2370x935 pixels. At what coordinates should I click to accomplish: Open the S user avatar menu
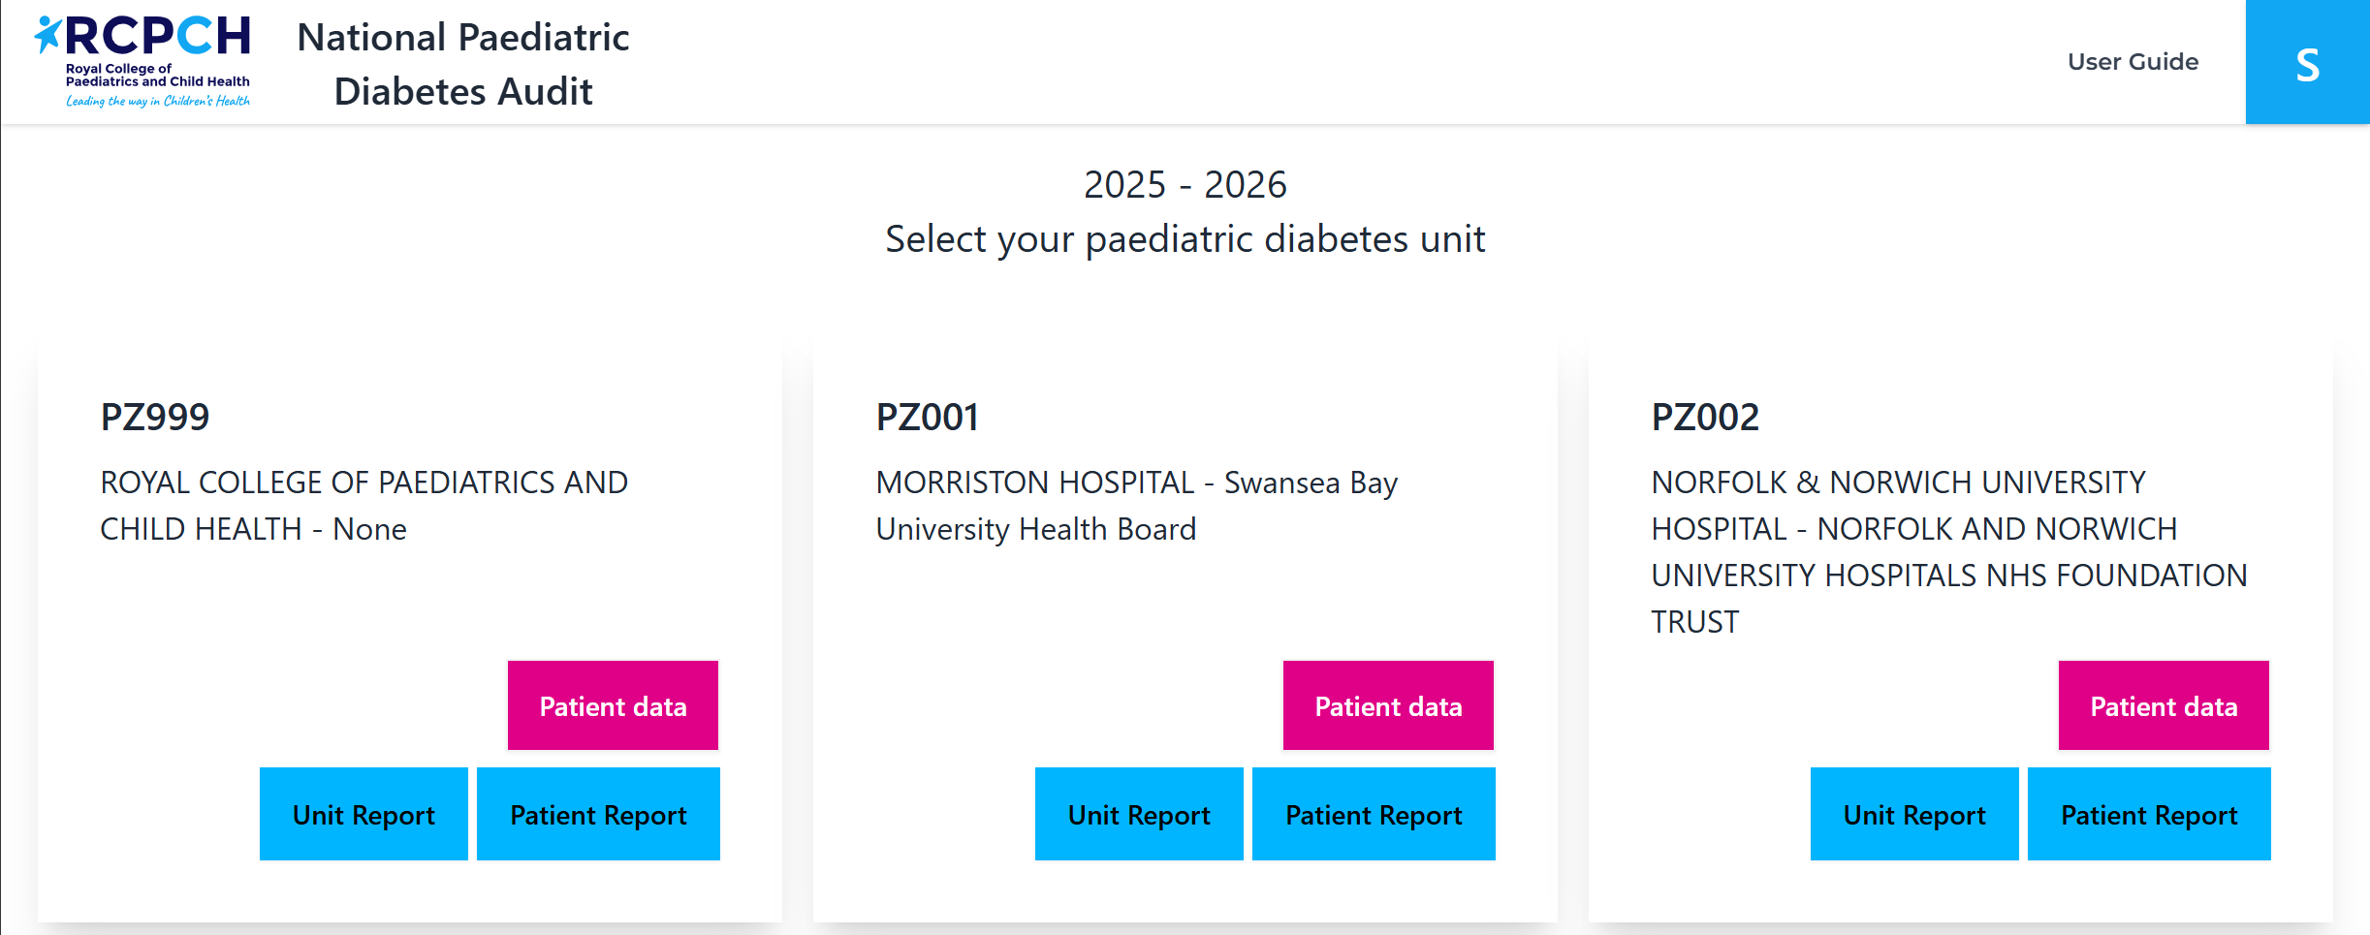tap(2307, 63)
